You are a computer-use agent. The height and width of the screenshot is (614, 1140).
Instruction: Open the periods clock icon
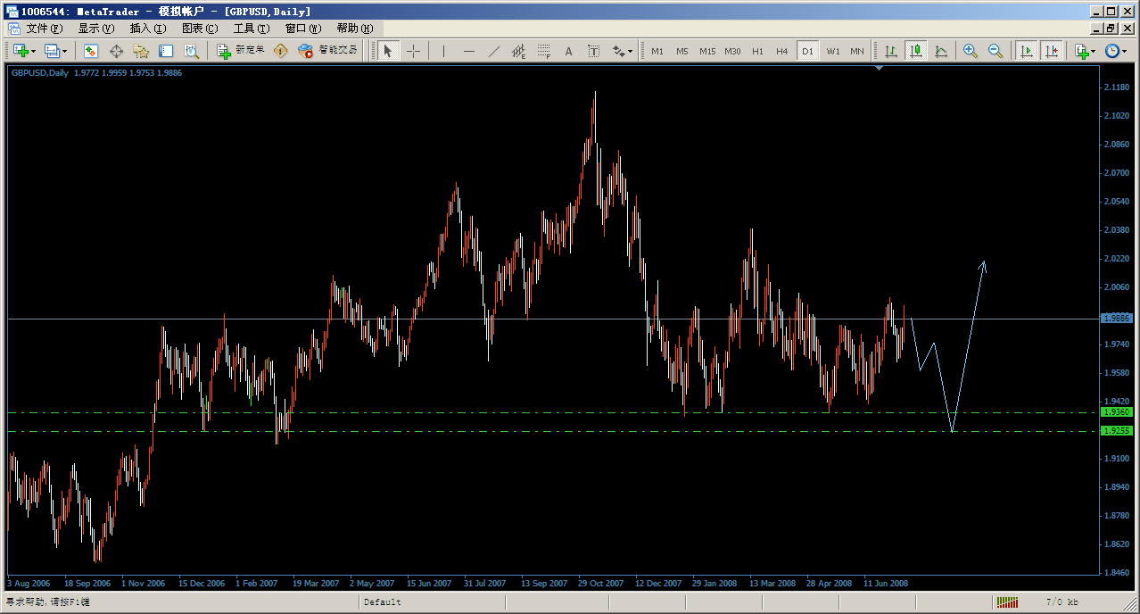click(x=1111, y=51)
